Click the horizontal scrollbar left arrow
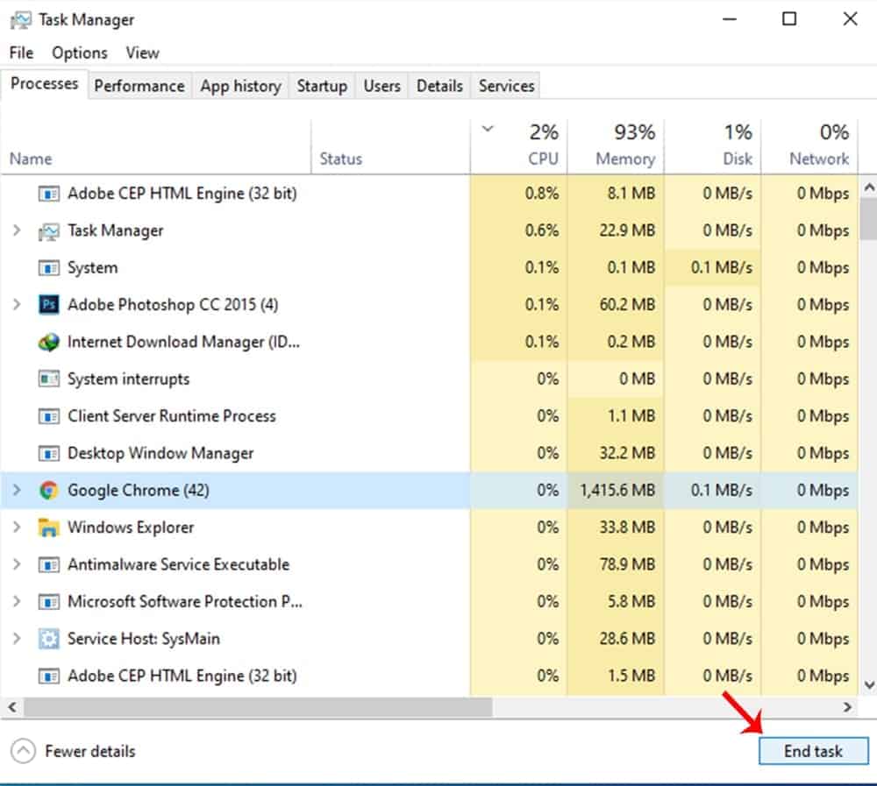The height and width of the screenshot is (786, 877). point(11,707)
